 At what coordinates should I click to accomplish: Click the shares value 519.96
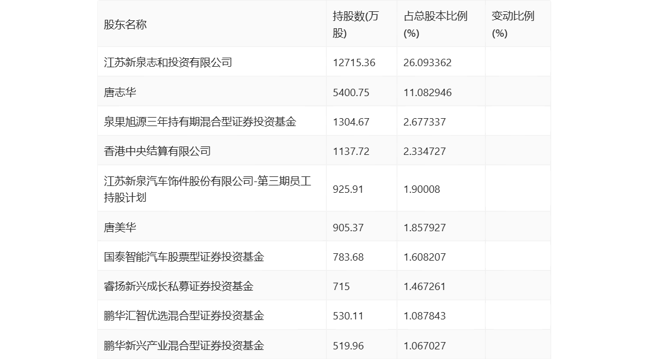tap(348, 346)
